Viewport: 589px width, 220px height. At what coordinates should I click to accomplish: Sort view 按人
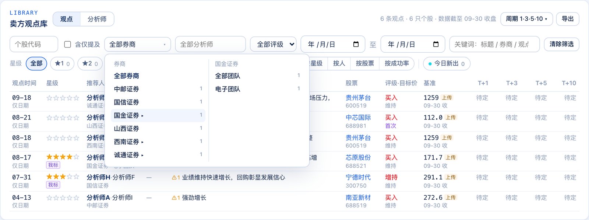pyautogui.click(x=339, y=63)
